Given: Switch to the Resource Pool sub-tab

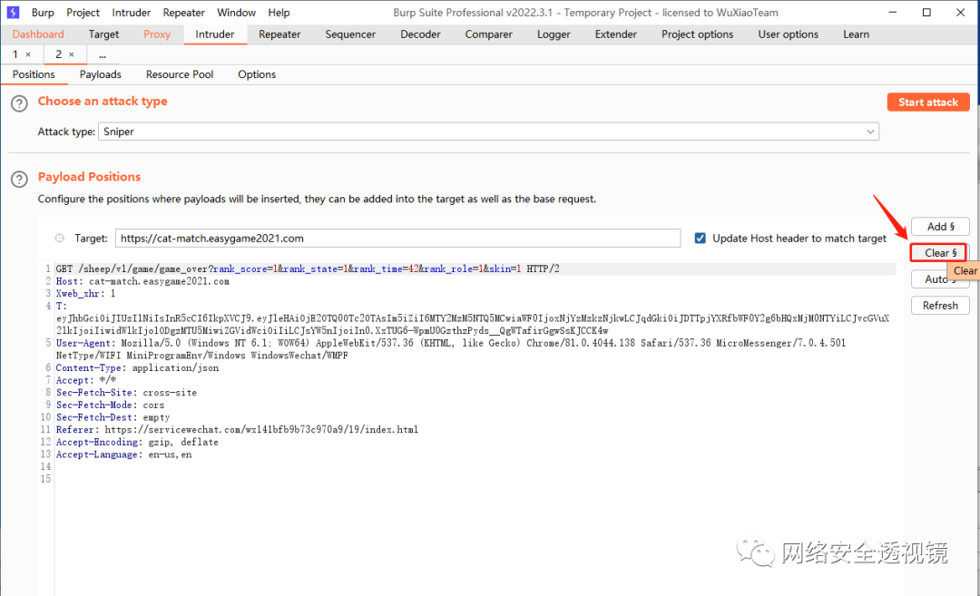Looking at the screenshot, I should pos(180,74).
